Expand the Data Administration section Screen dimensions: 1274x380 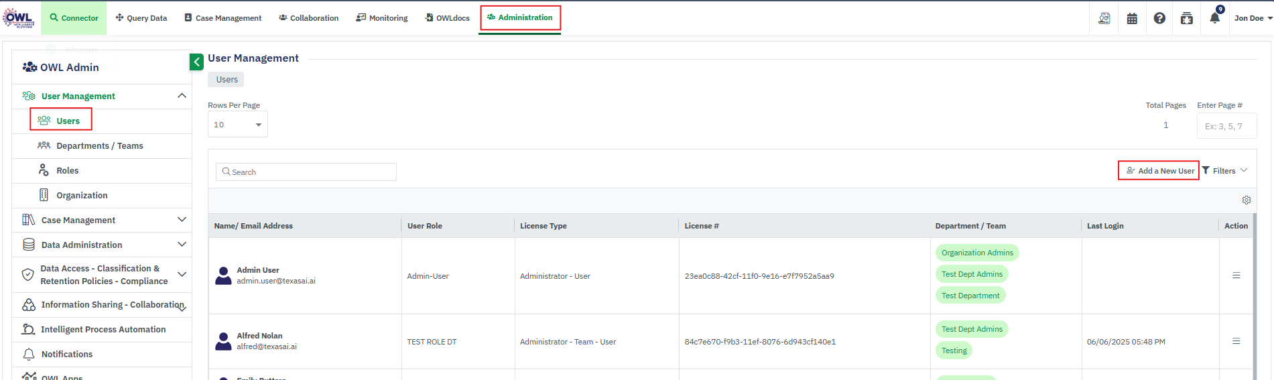pyautogui.click(x=182, y=245)
